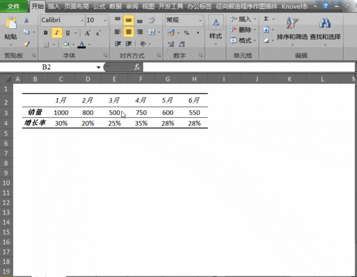Toggle Italic formatting
The height and width of the screenshot is (277, 357).
57,33
